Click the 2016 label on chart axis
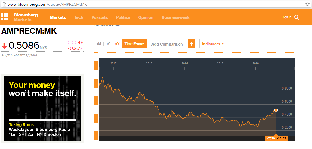The height and width of the screenshot is (149, 312). point(256,63)
